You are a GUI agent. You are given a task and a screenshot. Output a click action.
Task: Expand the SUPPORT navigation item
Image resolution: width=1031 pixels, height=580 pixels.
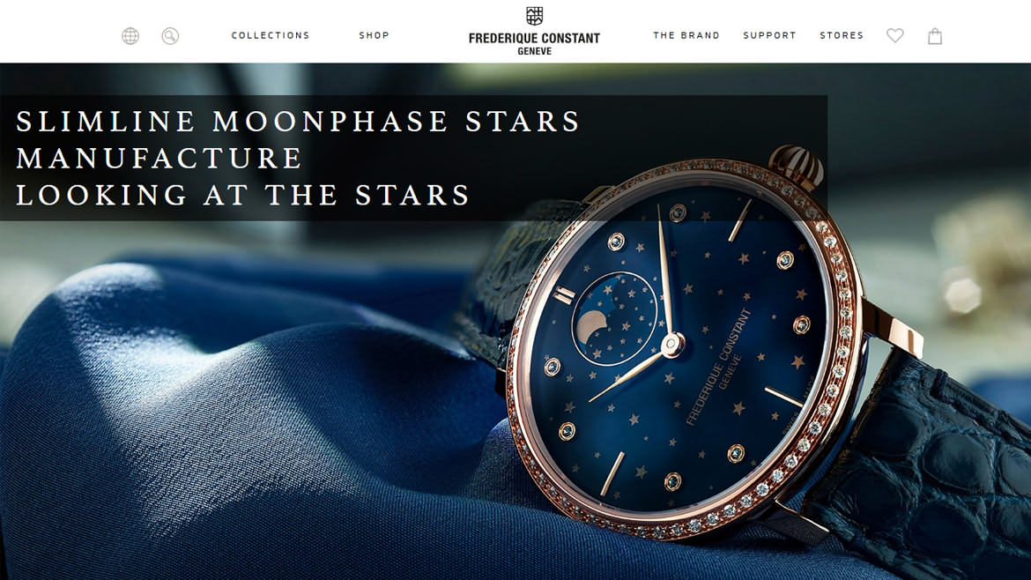point(769,35)
